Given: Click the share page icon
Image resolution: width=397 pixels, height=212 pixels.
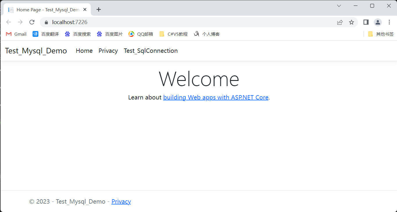Looking at the screenshot, I should click(x=340, y=22).
